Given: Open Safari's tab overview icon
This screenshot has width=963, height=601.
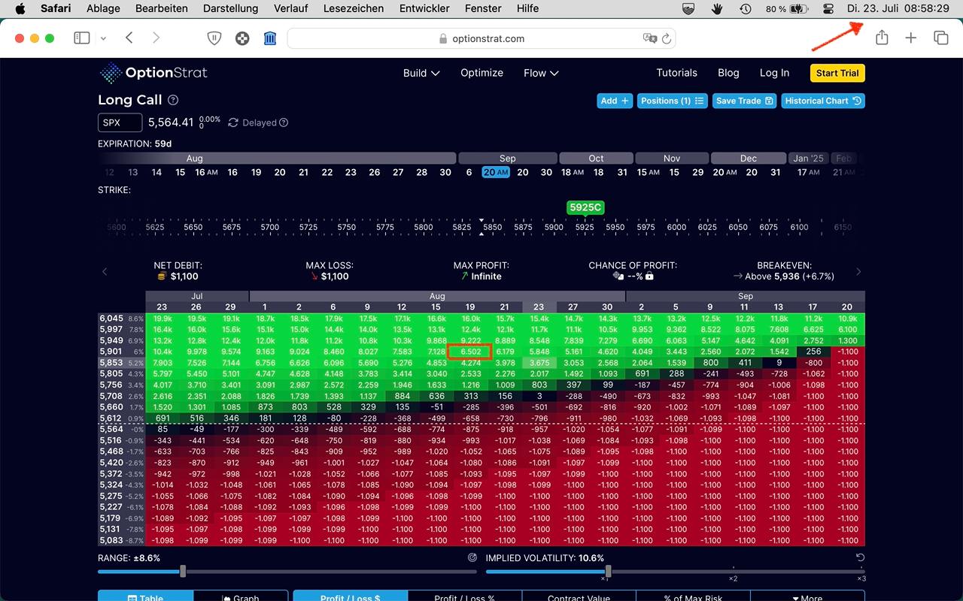Looking at the screenshot, I should [940, 38].
